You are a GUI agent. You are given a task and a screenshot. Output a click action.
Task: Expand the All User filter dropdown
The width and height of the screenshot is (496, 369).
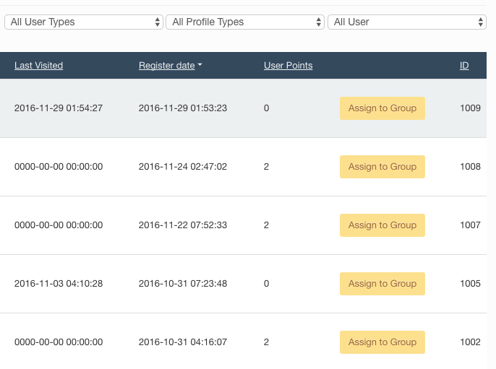click(x=407, y=22)
